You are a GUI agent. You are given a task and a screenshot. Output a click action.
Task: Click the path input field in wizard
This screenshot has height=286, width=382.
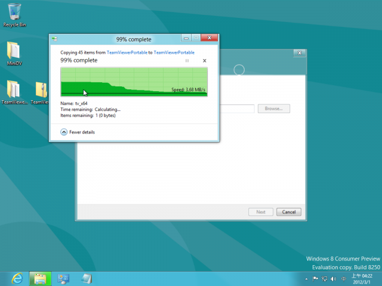[237, 108]
